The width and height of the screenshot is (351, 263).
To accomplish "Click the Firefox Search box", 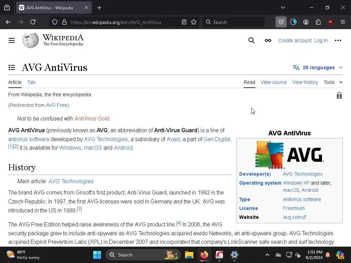I will (233, 22).
